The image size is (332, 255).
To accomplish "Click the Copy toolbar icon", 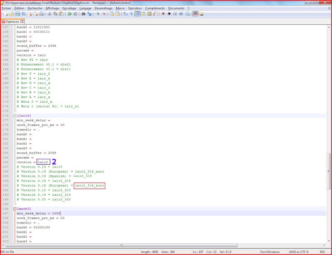I will pos(56,14).
